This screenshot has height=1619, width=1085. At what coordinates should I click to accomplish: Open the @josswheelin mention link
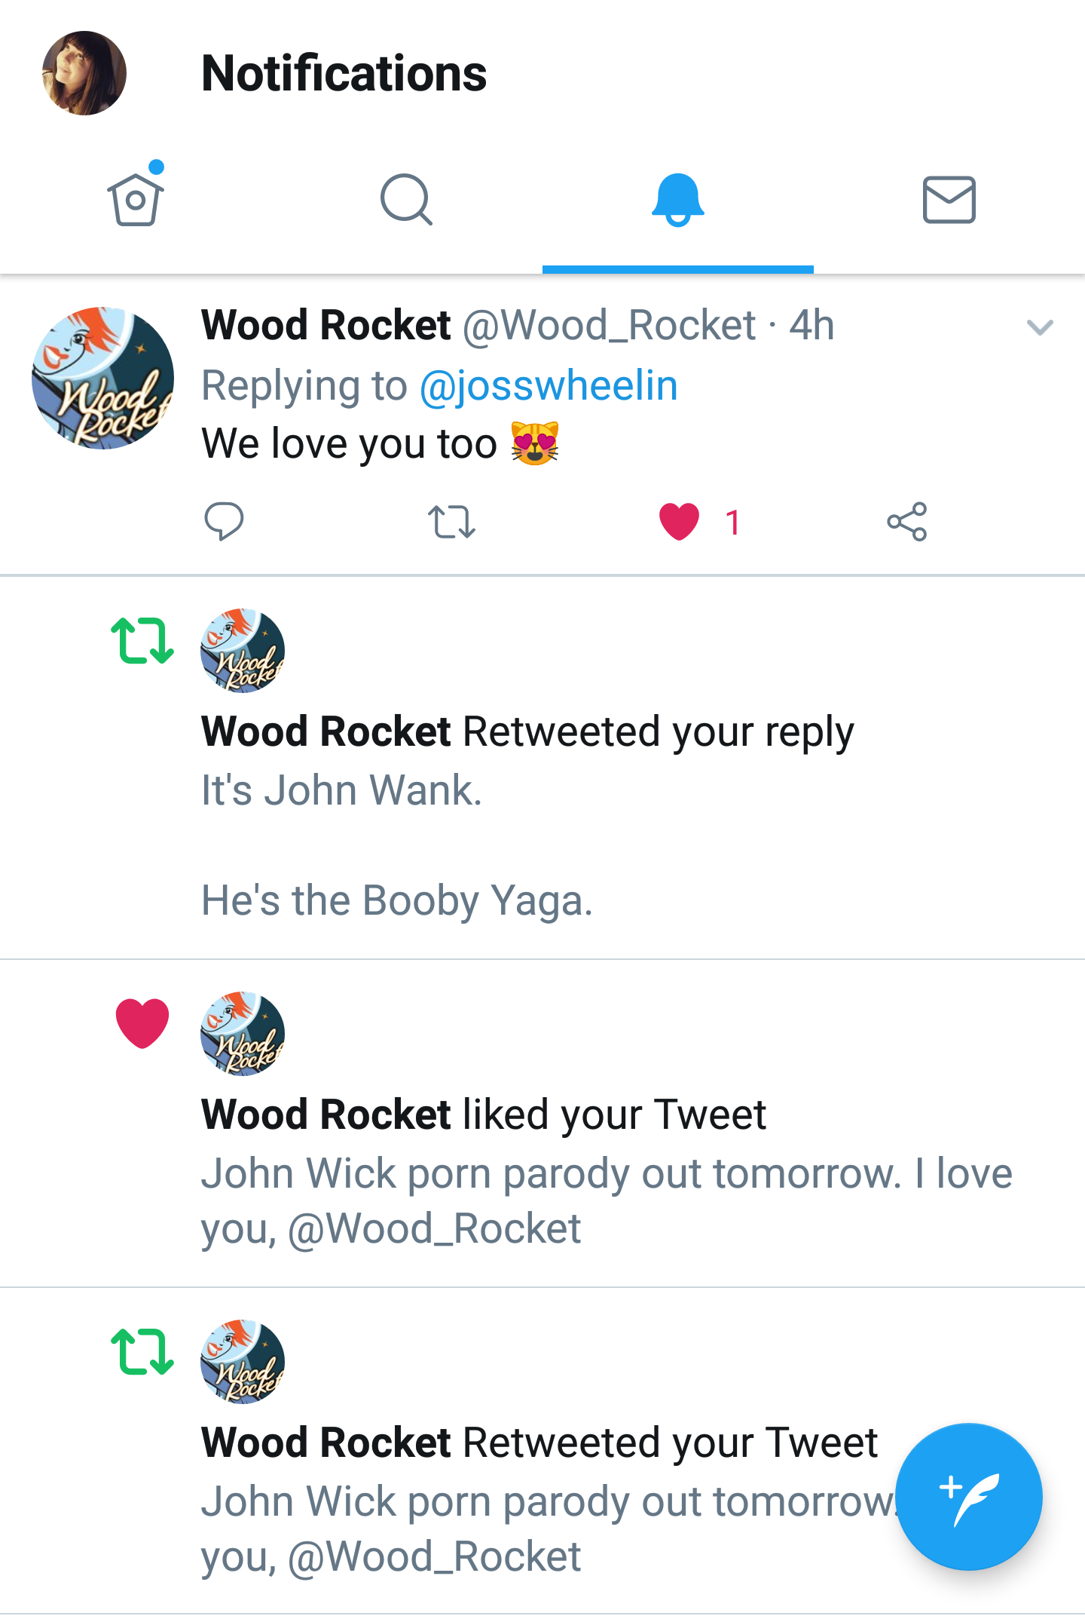pos(549,385)
